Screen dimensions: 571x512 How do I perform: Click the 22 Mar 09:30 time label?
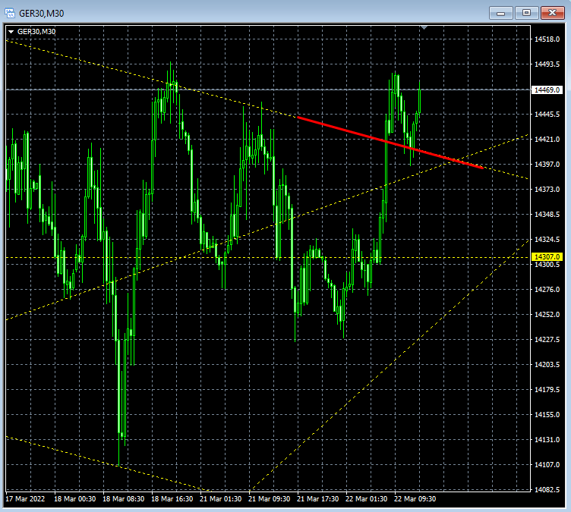(415, 499)
